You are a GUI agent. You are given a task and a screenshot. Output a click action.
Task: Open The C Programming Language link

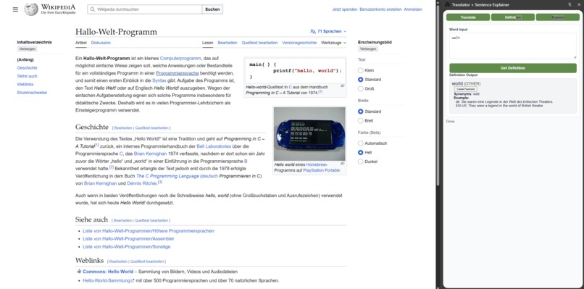167,176
